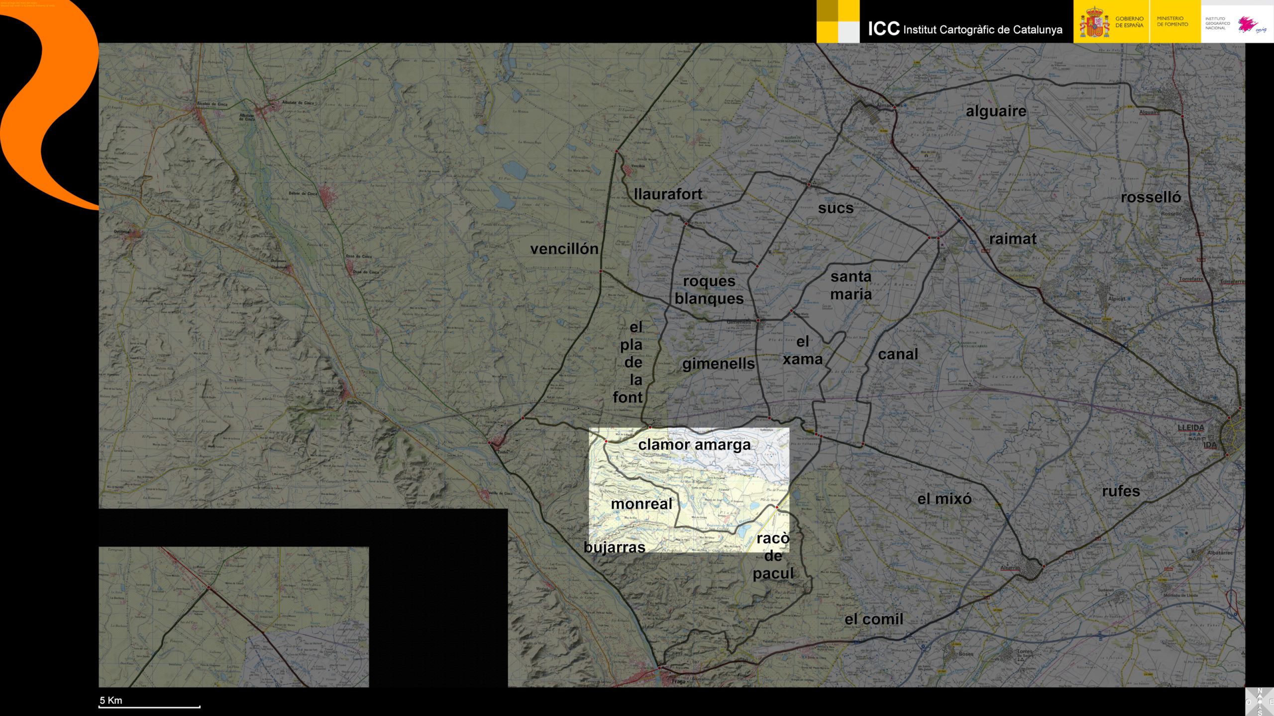Select the rufes region label

click(x=1121, y=491)
